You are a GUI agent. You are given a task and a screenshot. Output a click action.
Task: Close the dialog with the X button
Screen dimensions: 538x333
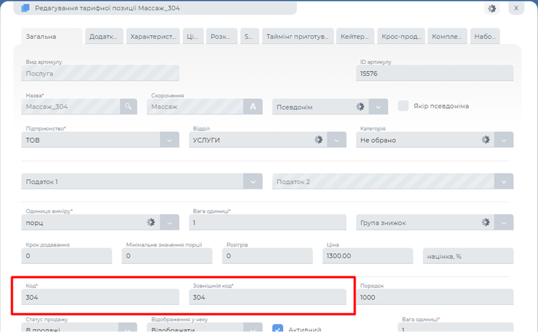(x=516, y=8)
